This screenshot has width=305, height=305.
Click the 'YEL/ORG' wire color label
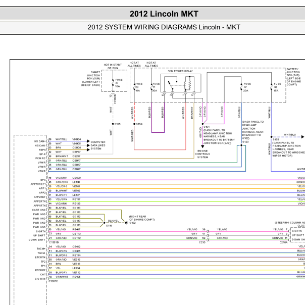click(61, 186)
